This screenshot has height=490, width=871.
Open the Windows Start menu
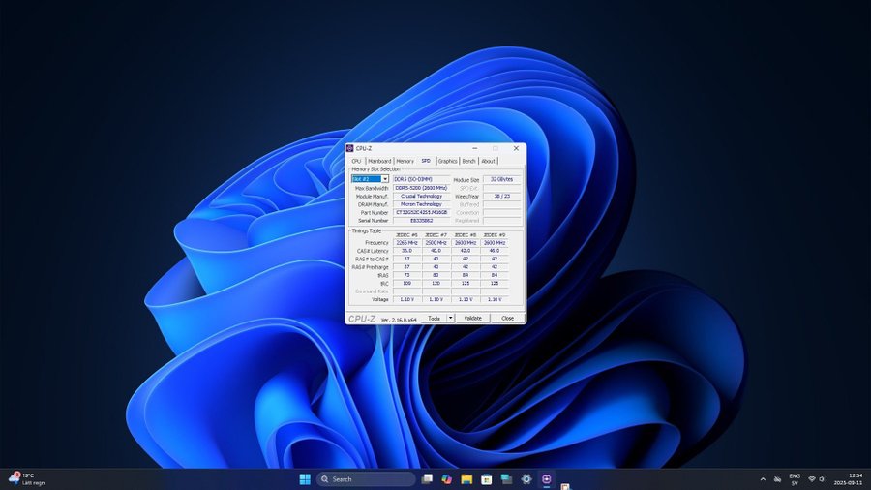(305, 479)
